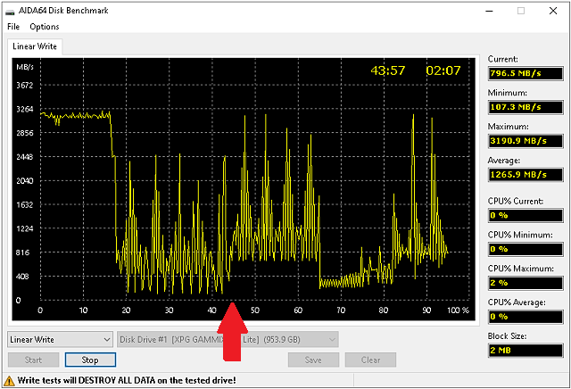Click the 3264 label on MB/s axis
Viewport: 571px width, 389px height.
(x=24, y=109)
